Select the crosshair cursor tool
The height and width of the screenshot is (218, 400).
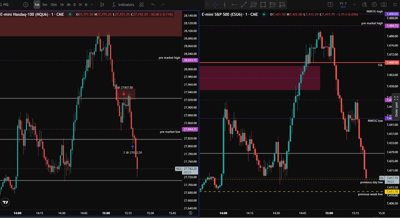coord(215,5)
